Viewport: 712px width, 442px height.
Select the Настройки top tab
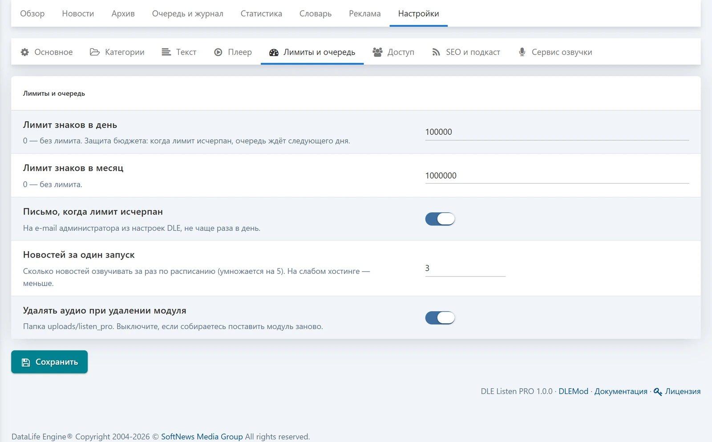point(419,14)
